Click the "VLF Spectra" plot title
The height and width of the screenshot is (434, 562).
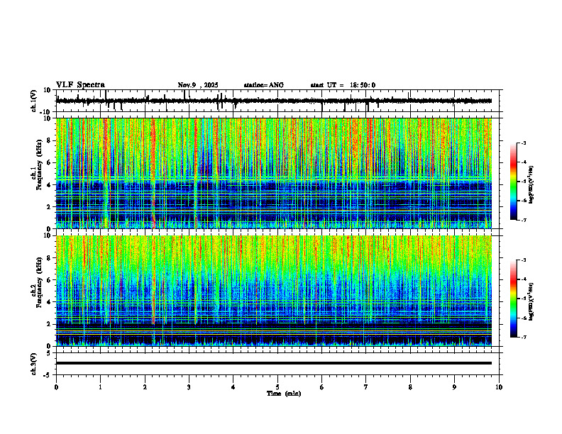tap(80, 85)
